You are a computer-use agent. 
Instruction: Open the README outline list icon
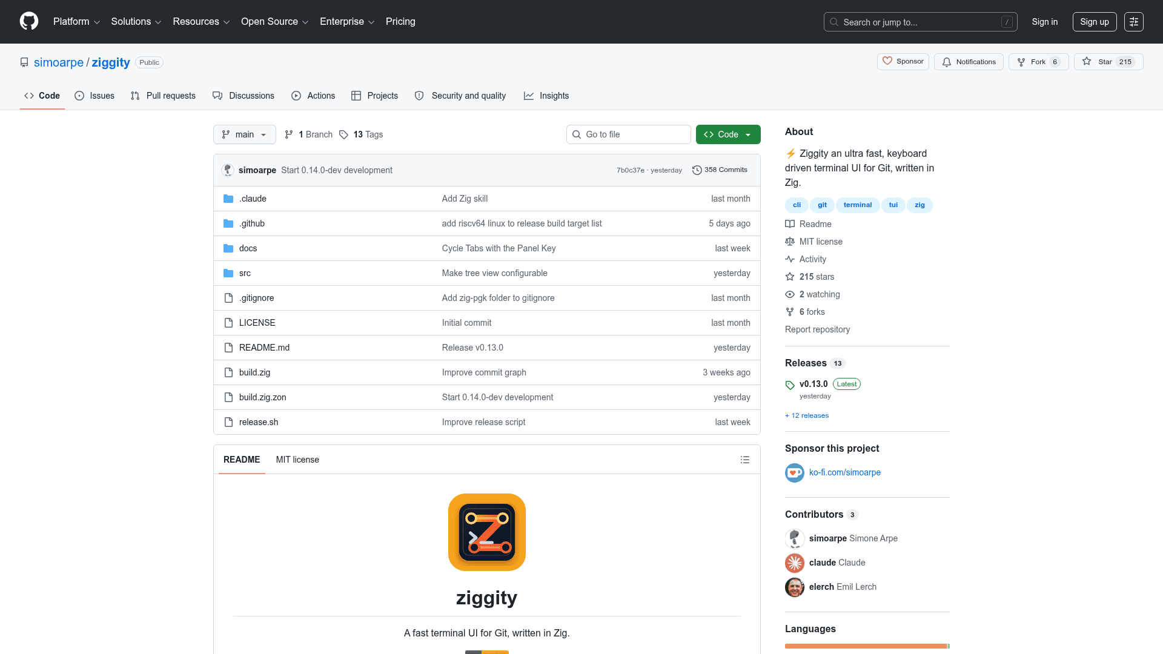click(x=744, y=460)
